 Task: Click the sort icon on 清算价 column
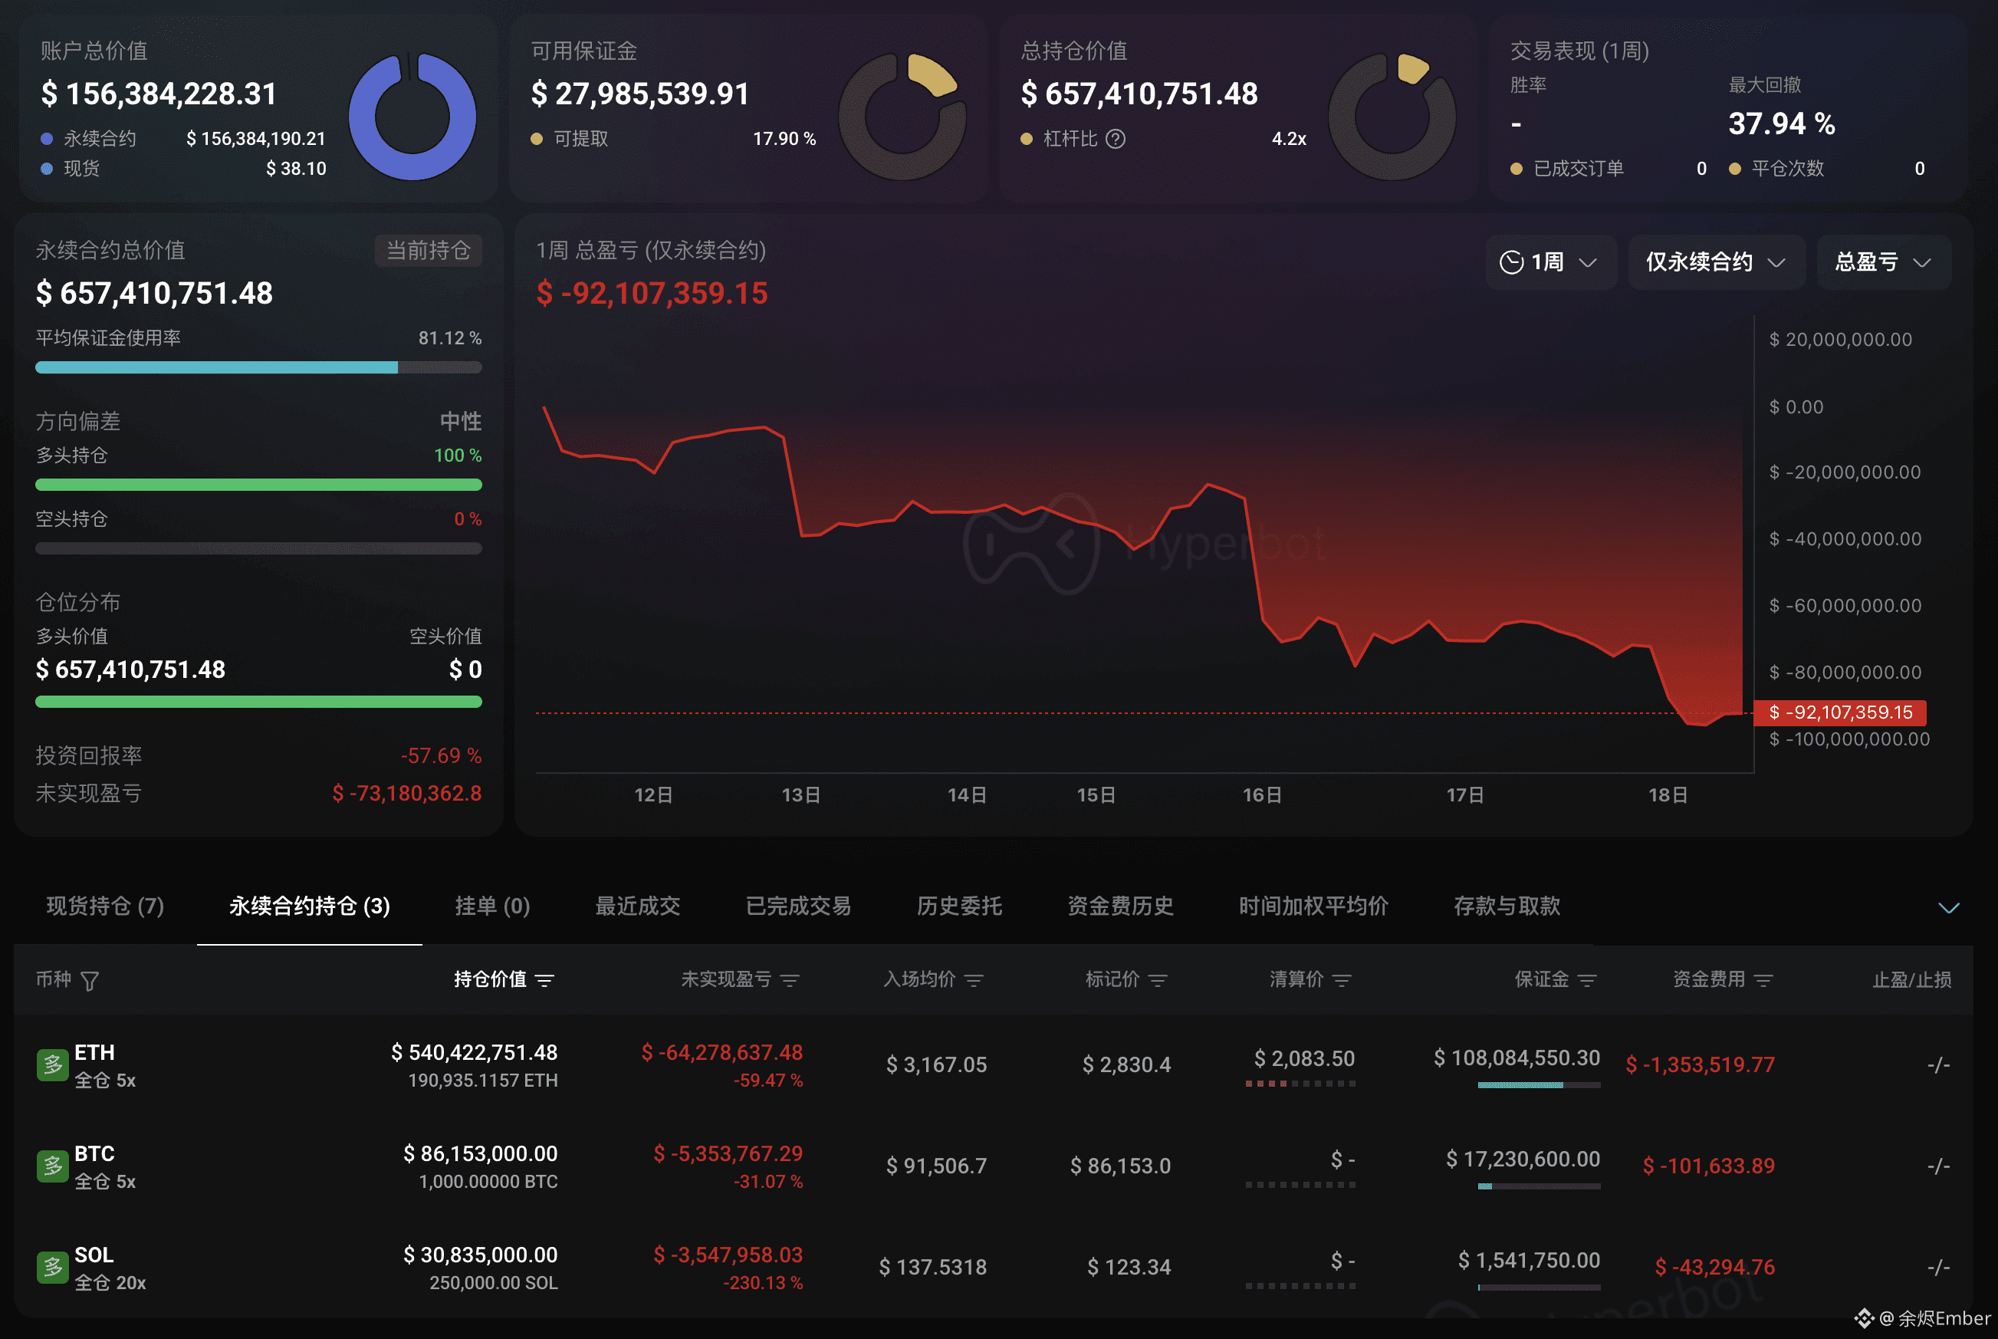[x=1342, y=980]
